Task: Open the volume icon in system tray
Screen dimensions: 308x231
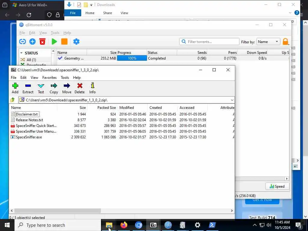Action: pyautogui.click(x=269, y=225)
